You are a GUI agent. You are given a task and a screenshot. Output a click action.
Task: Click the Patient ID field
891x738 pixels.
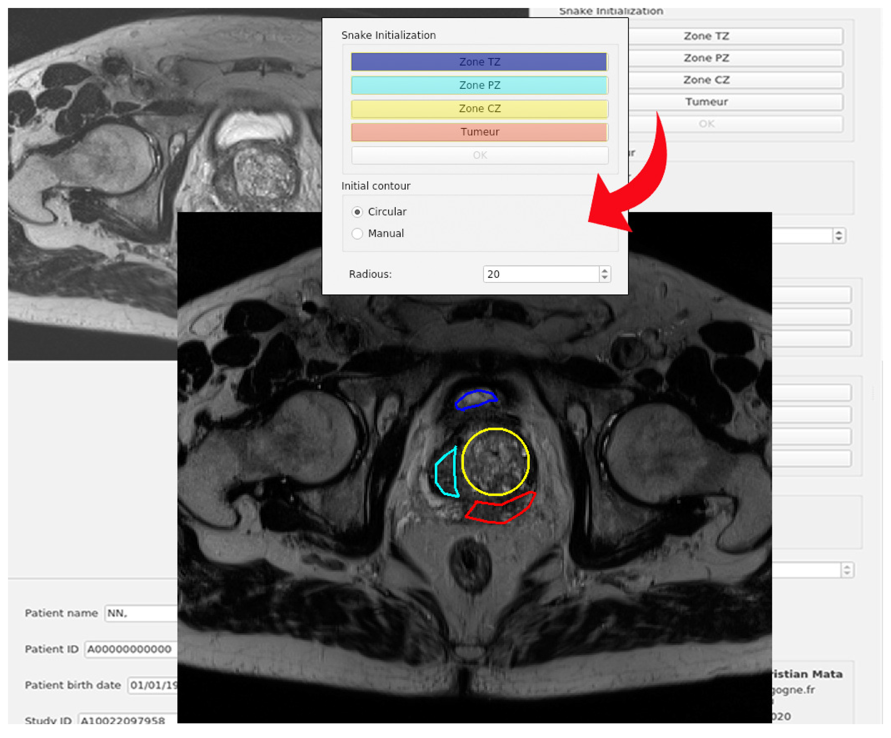(131, 649)
